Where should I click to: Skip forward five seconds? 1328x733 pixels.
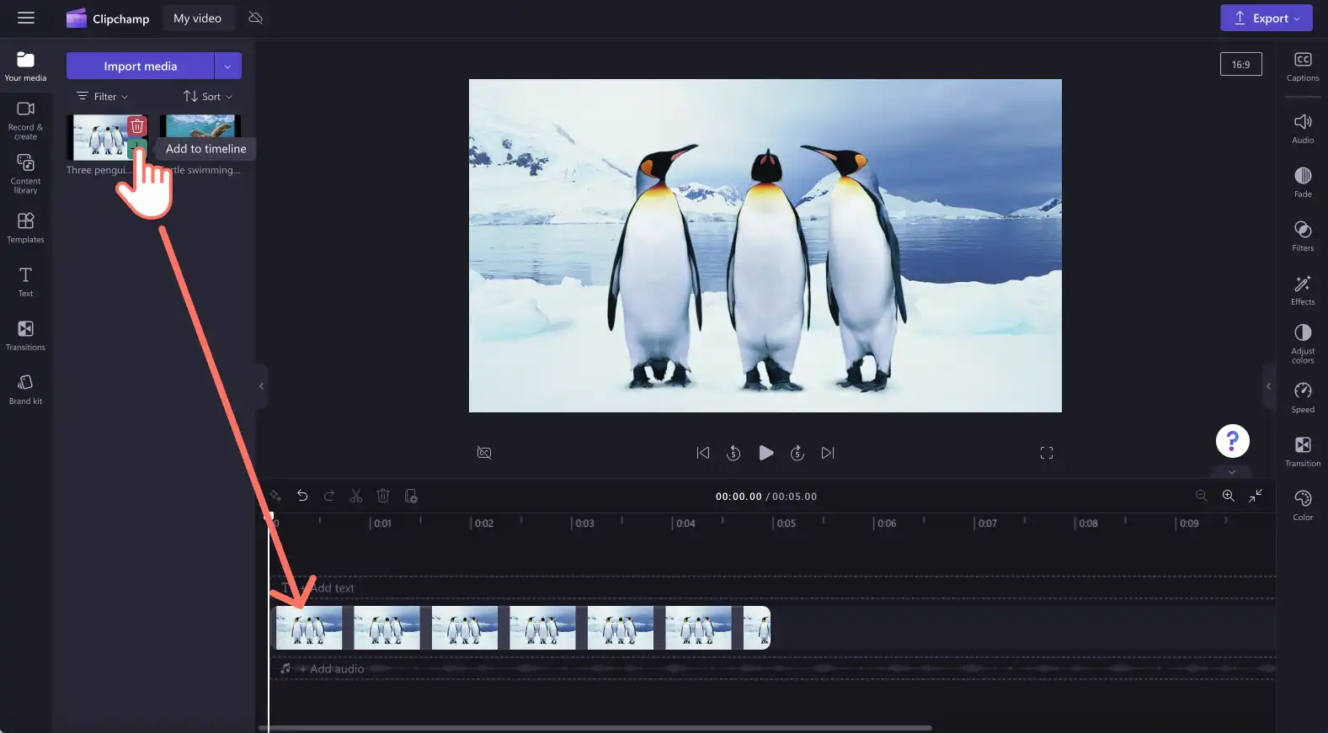[797, 453]
